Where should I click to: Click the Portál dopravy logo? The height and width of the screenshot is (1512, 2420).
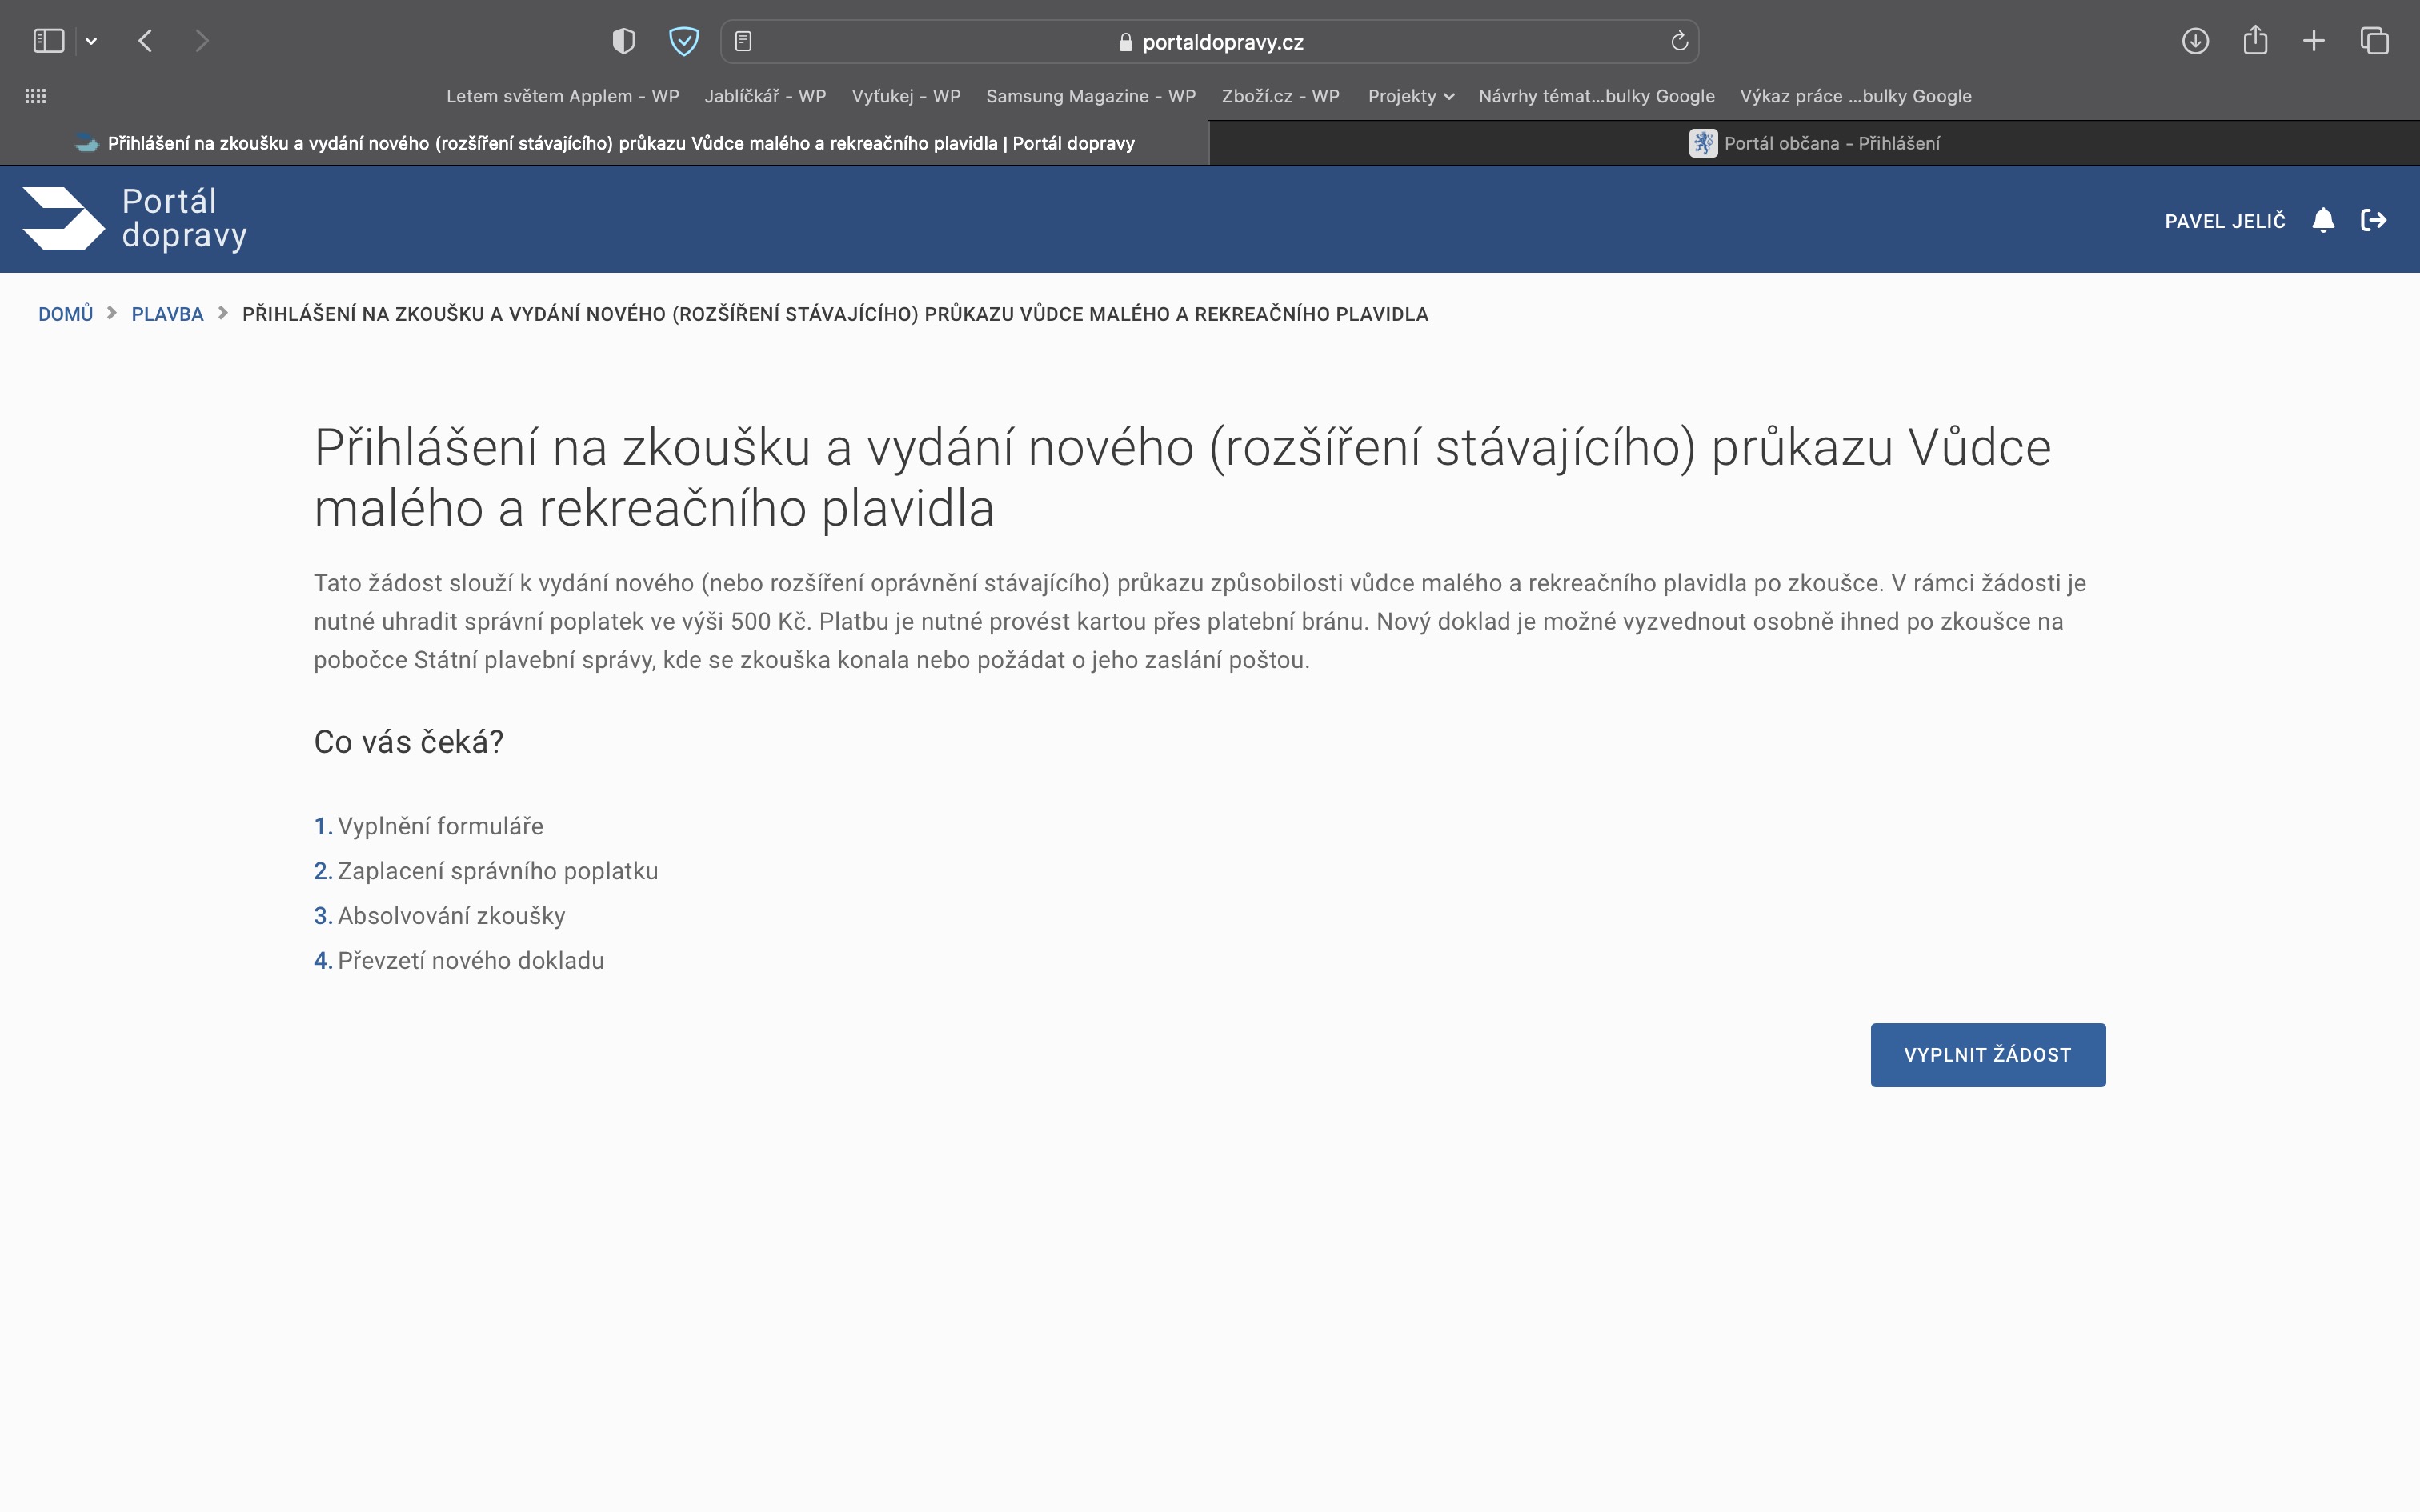pos(135,218)
